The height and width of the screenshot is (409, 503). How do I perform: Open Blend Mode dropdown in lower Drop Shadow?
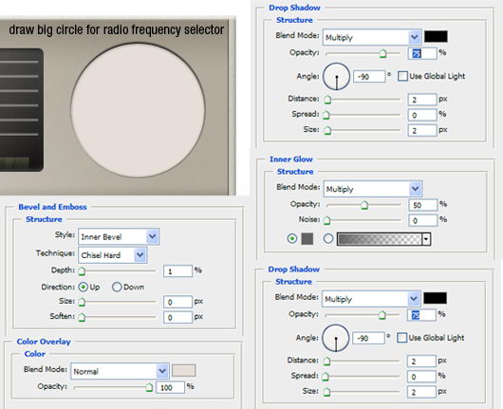[x=371, y=299]
